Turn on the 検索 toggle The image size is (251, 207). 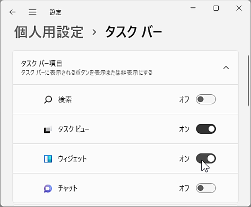pos(206,99)
